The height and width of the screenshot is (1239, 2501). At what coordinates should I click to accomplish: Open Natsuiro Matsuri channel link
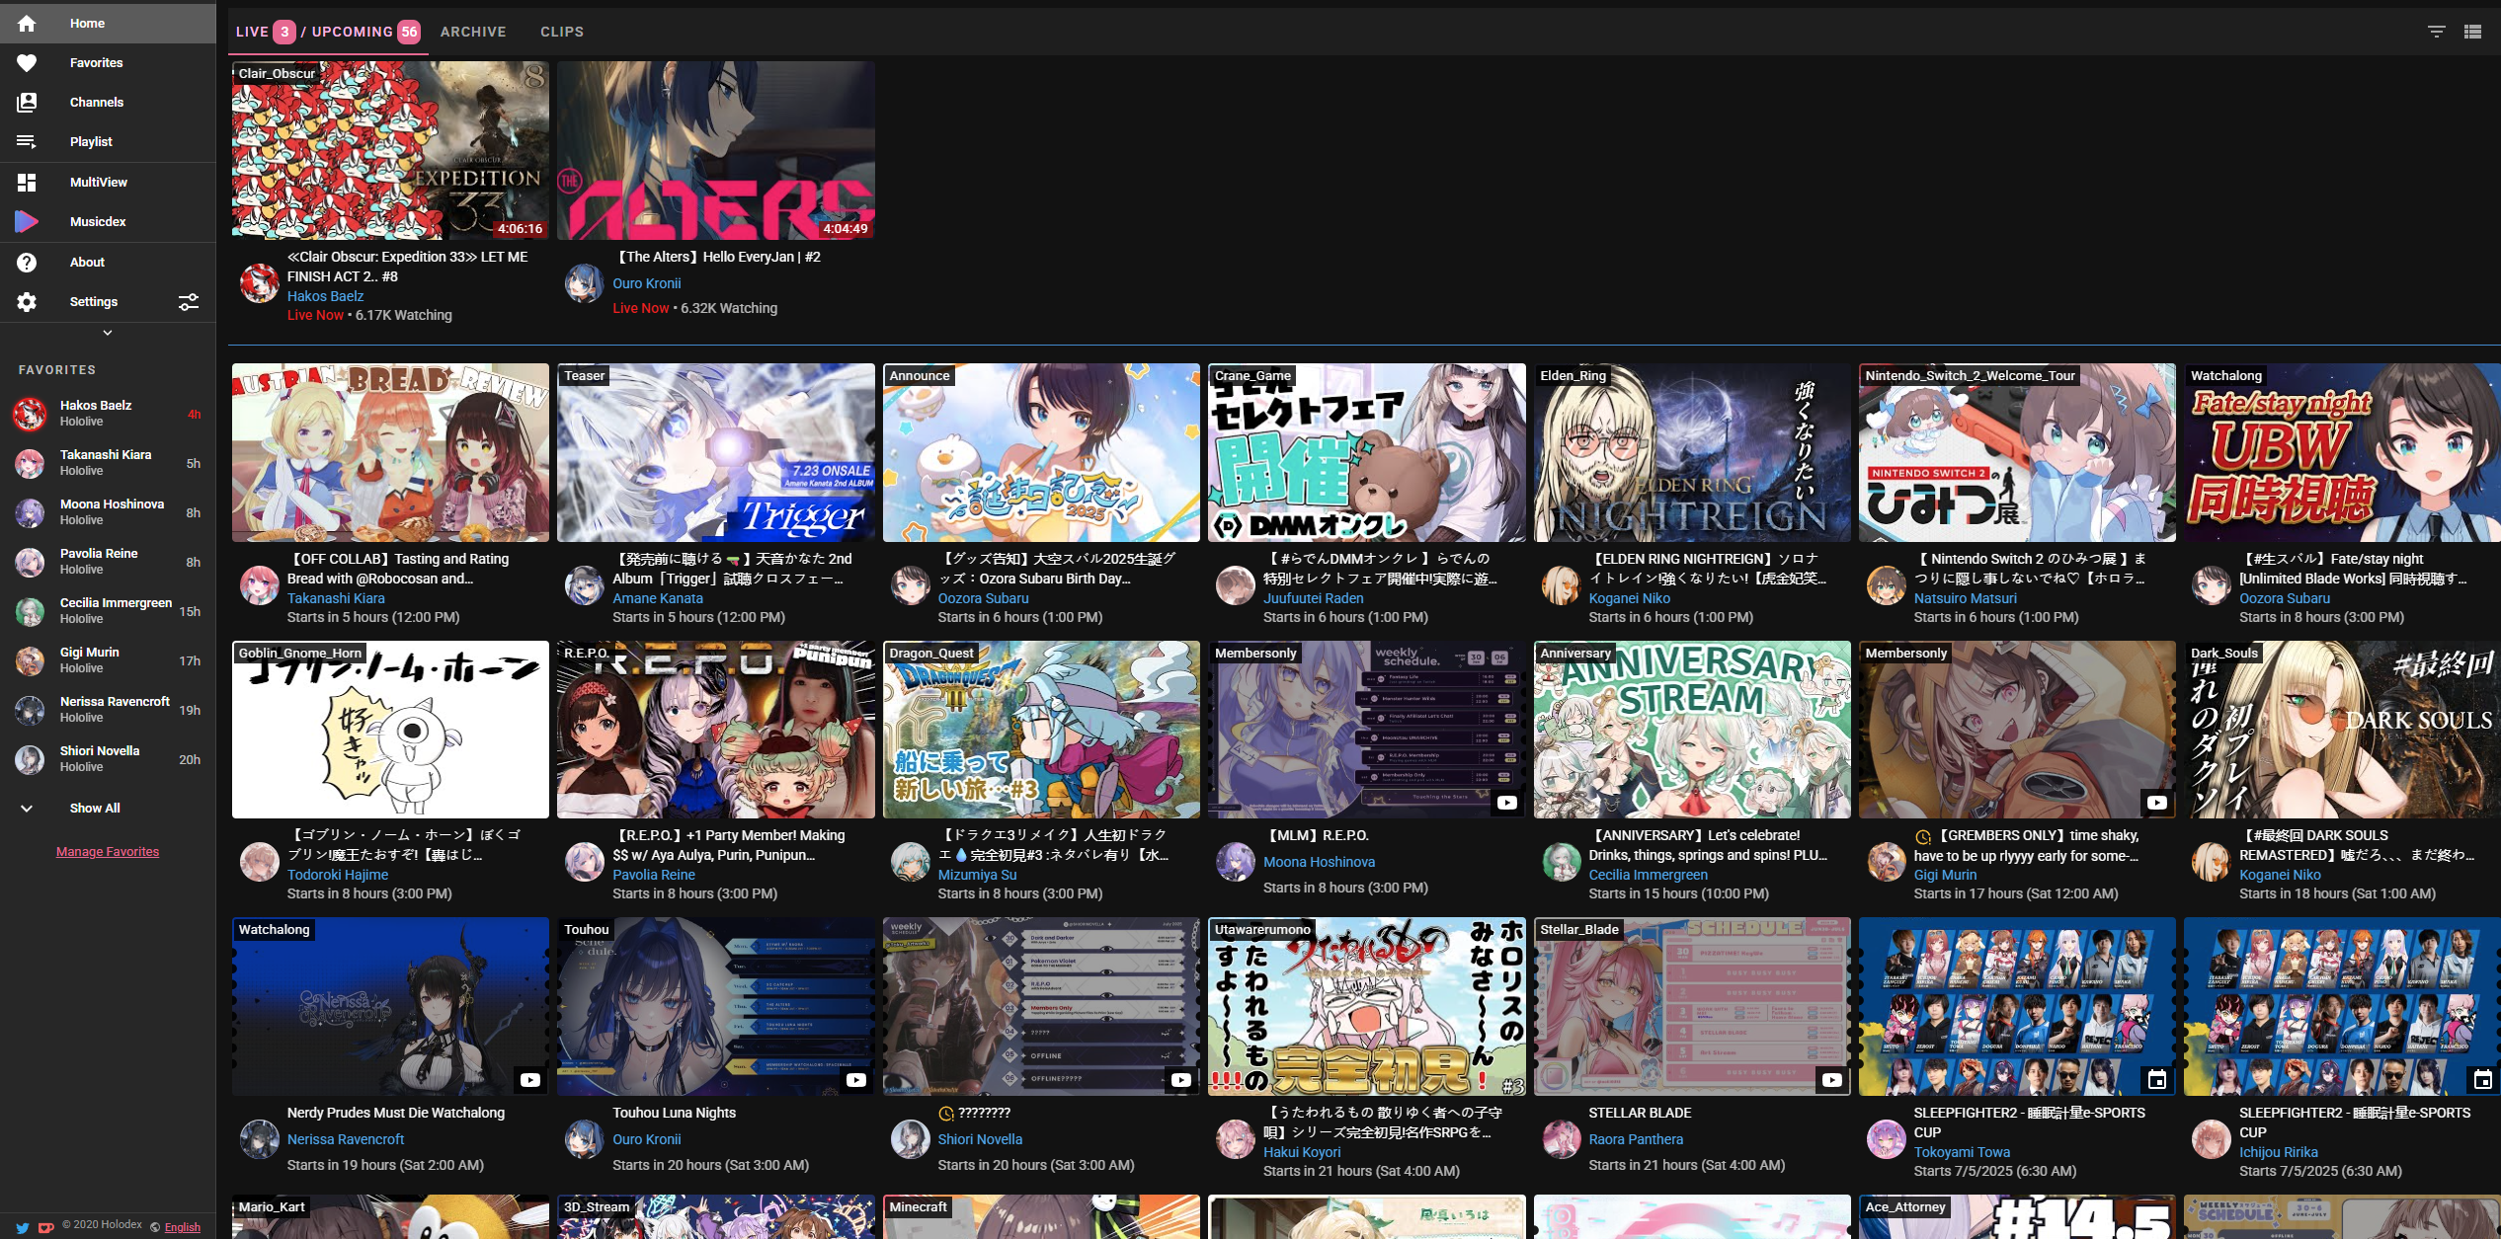(1965, 598)
